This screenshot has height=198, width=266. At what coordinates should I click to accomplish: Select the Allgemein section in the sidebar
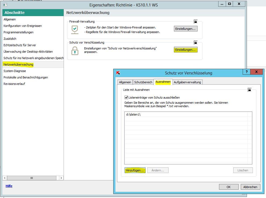33,19
